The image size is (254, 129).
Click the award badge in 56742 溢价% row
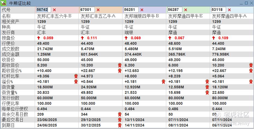76,82
